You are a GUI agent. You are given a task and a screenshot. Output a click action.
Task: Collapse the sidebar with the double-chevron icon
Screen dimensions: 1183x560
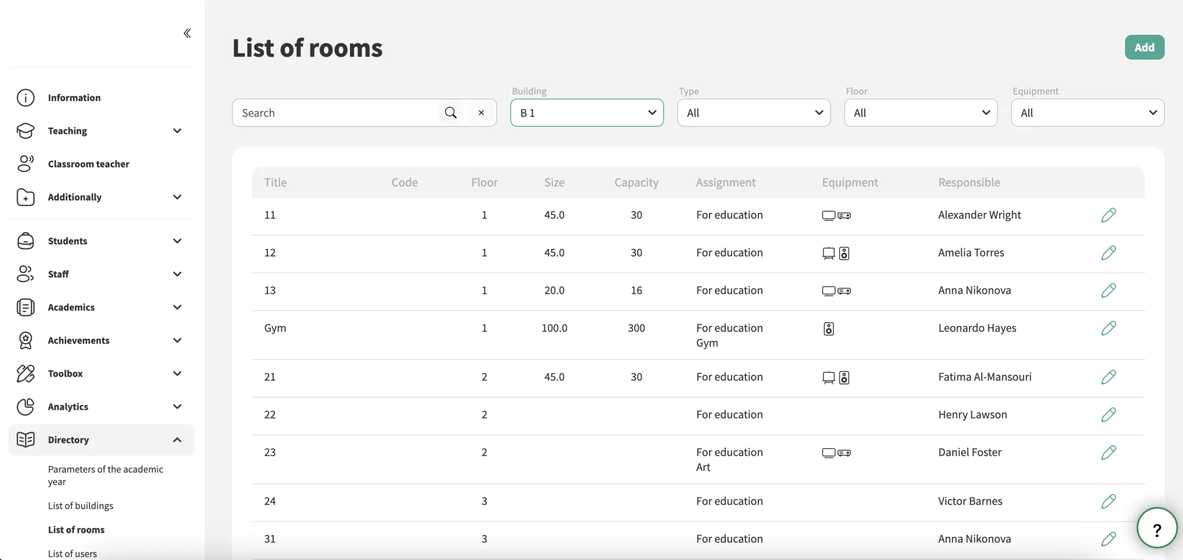point(188,33)
